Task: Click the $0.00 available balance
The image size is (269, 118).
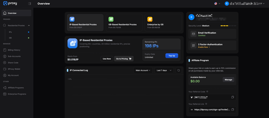Action: [195, 81]
